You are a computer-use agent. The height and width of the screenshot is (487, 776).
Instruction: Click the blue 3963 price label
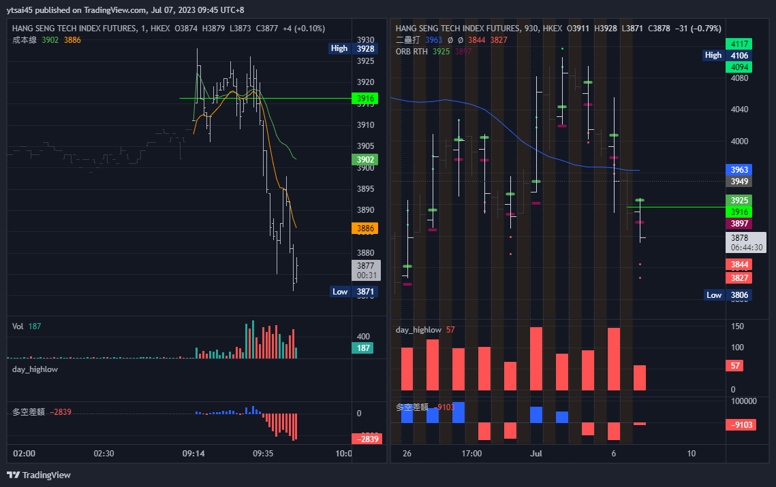pos(739,170)
